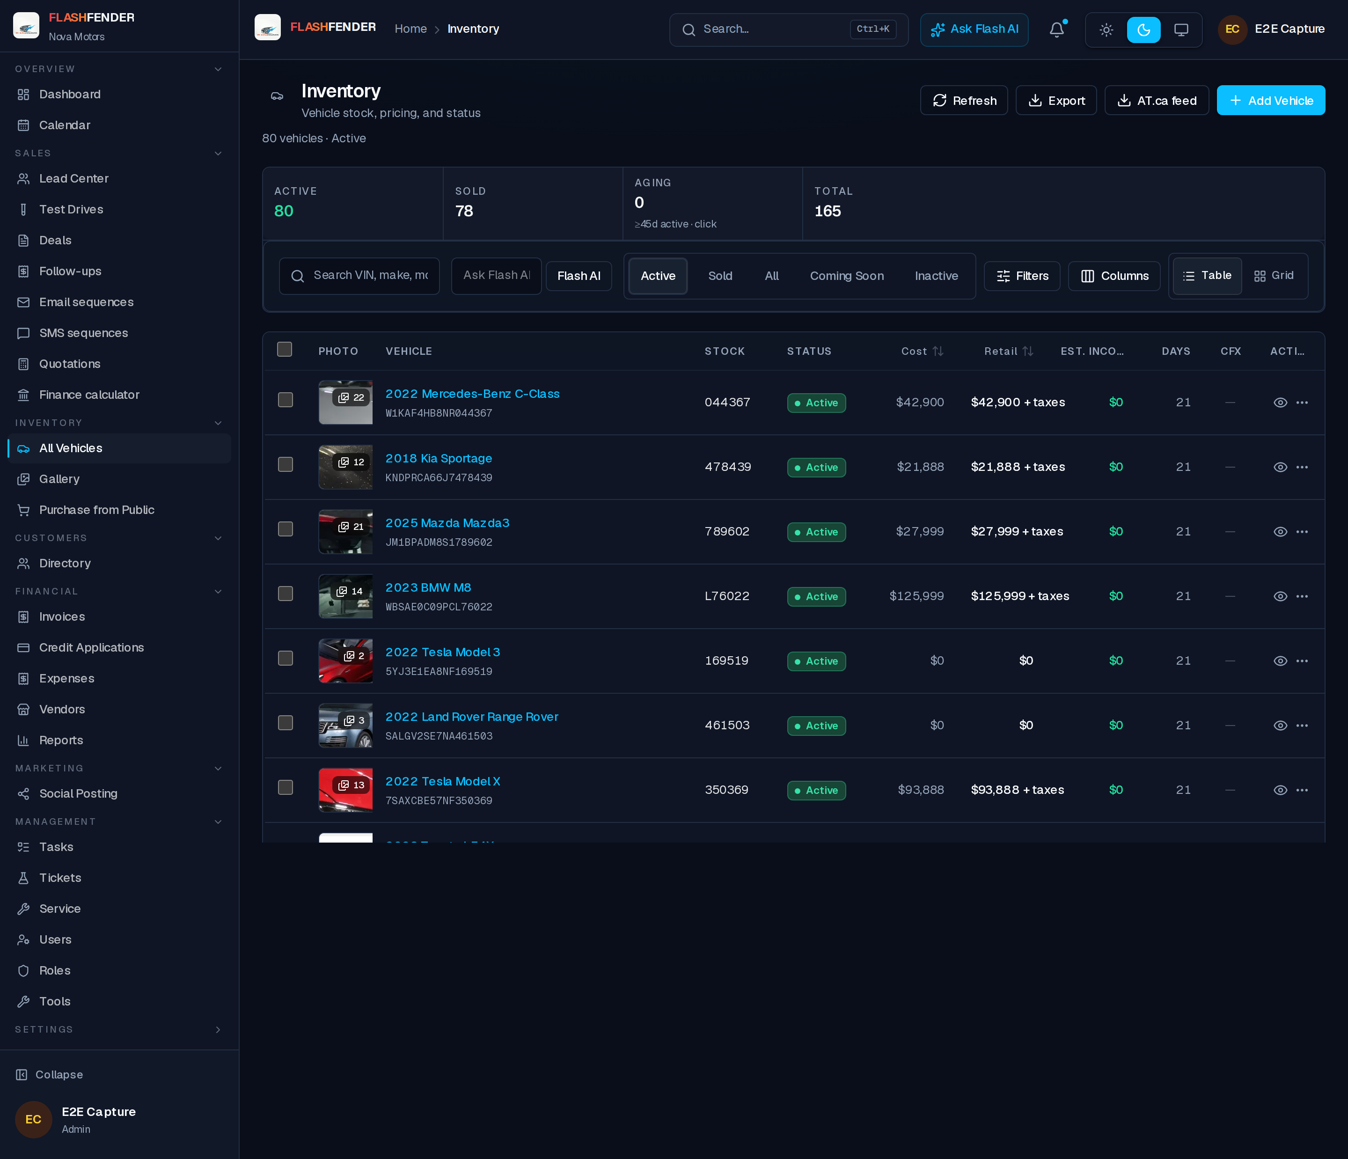Viewport: 1348px width, 1159px height.
Task: Click the Search VIN, make field
Action: tap(359, 276)
